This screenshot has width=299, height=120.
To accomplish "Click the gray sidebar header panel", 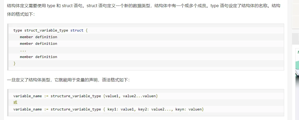I will click(296, 38).
